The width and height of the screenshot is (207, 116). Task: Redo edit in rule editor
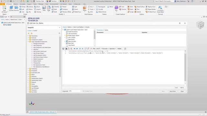[77, 49]
